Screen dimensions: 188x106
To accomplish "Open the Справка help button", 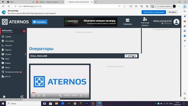I will click(x=40, y=22).
